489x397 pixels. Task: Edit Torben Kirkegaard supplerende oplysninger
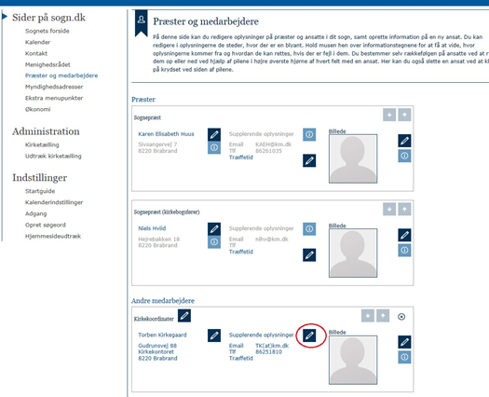309,335
